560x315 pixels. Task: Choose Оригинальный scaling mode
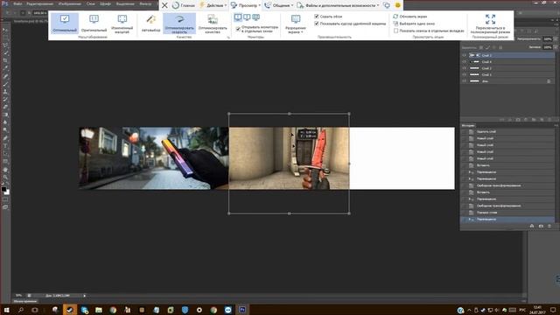click(x=94, y=24)
